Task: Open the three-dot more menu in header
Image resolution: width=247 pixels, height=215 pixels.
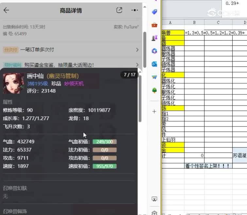Action: 135,10
